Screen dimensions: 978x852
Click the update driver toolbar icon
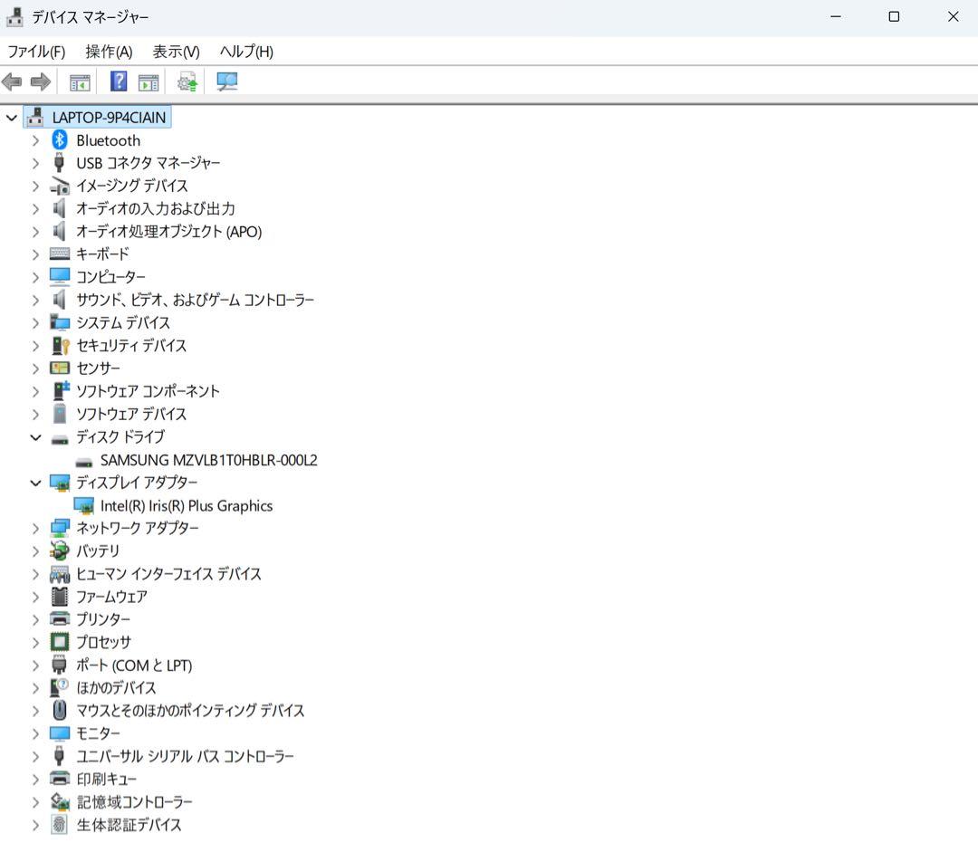(x=187, y=81)
